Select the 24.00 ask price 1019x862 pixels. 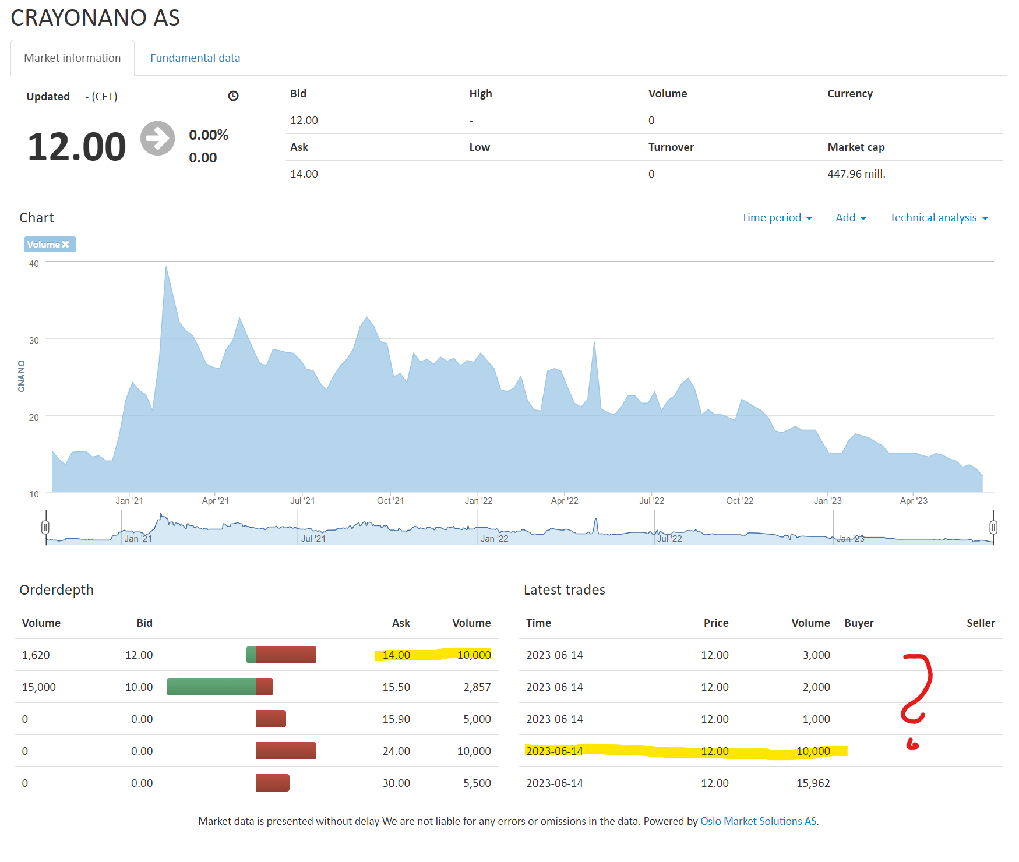pos(396,751)
